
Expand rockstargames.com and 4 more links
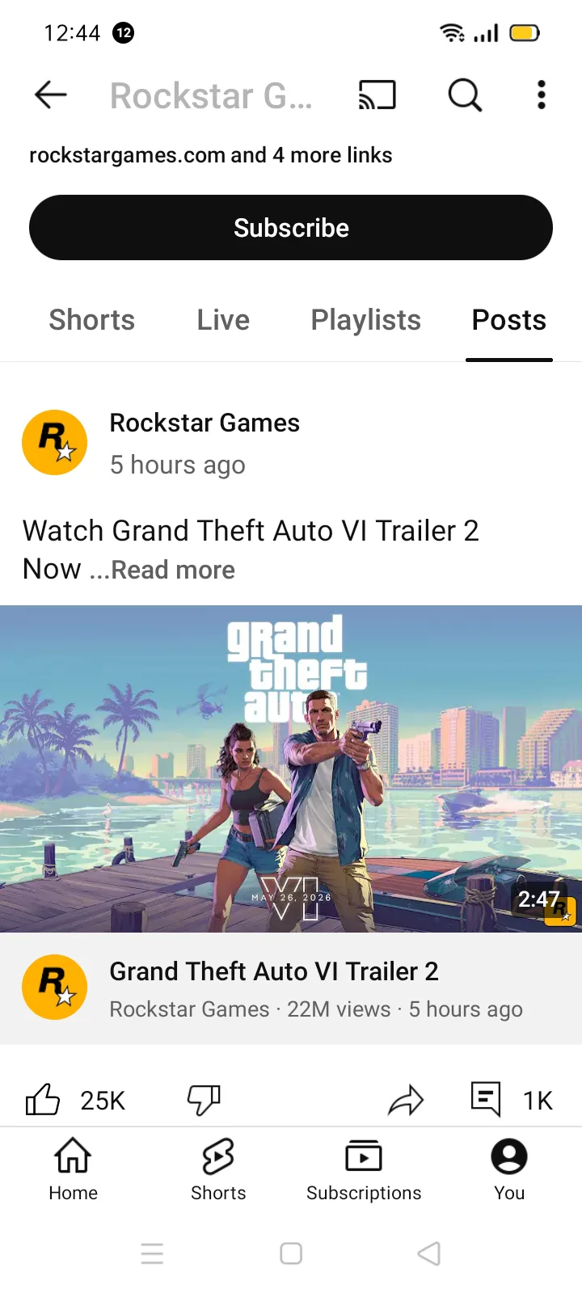point(210,155)
